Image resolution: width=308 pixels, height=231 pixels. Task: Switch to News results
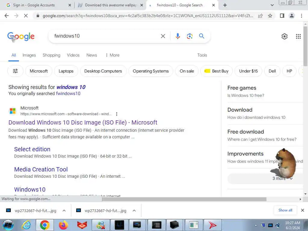[91, 55]
